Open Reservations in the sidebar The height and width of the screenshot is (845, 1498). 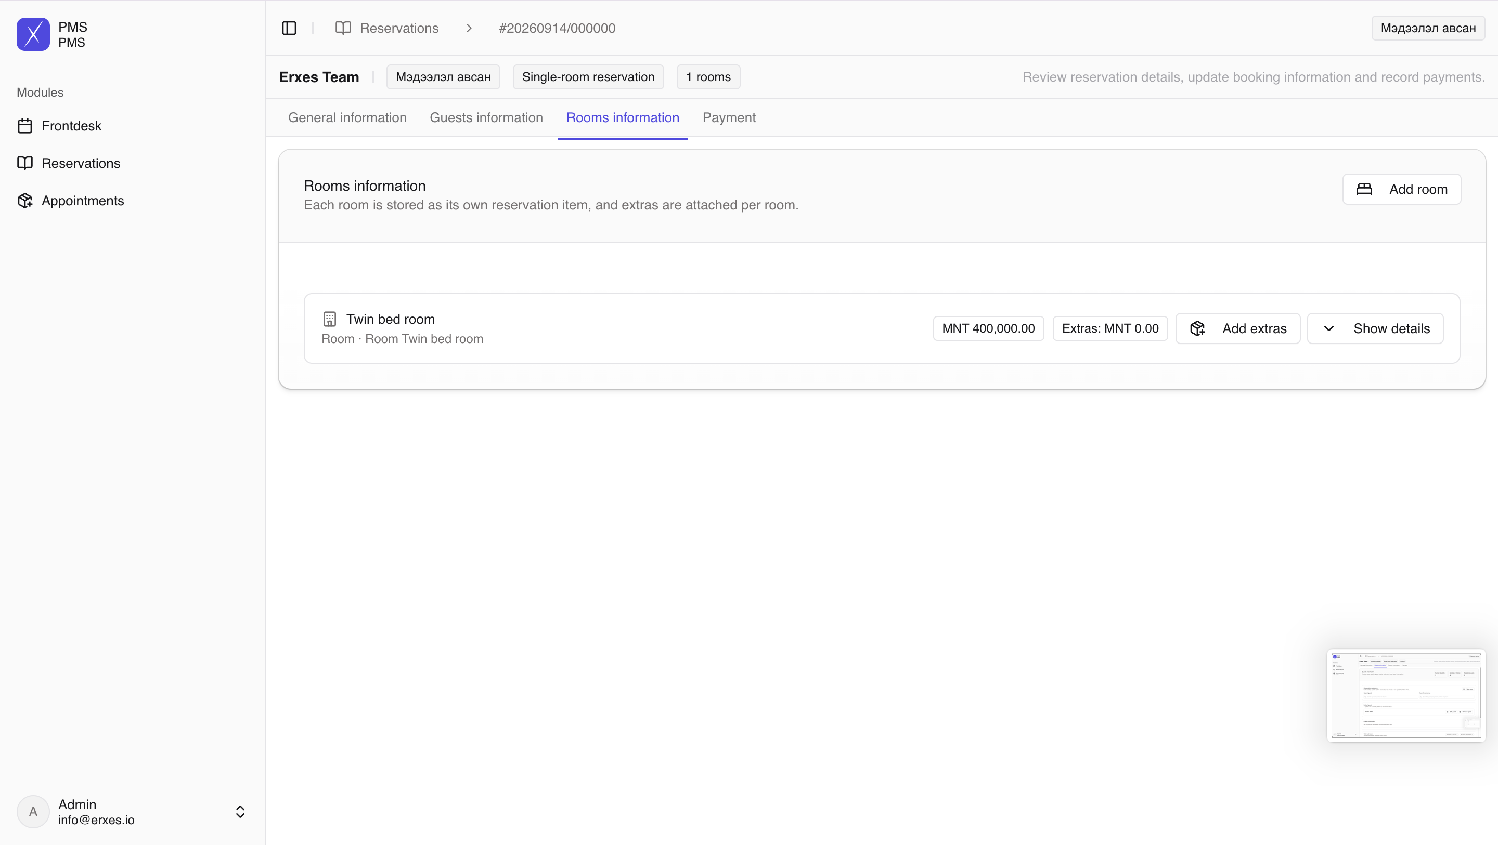[x=81, y=163]
